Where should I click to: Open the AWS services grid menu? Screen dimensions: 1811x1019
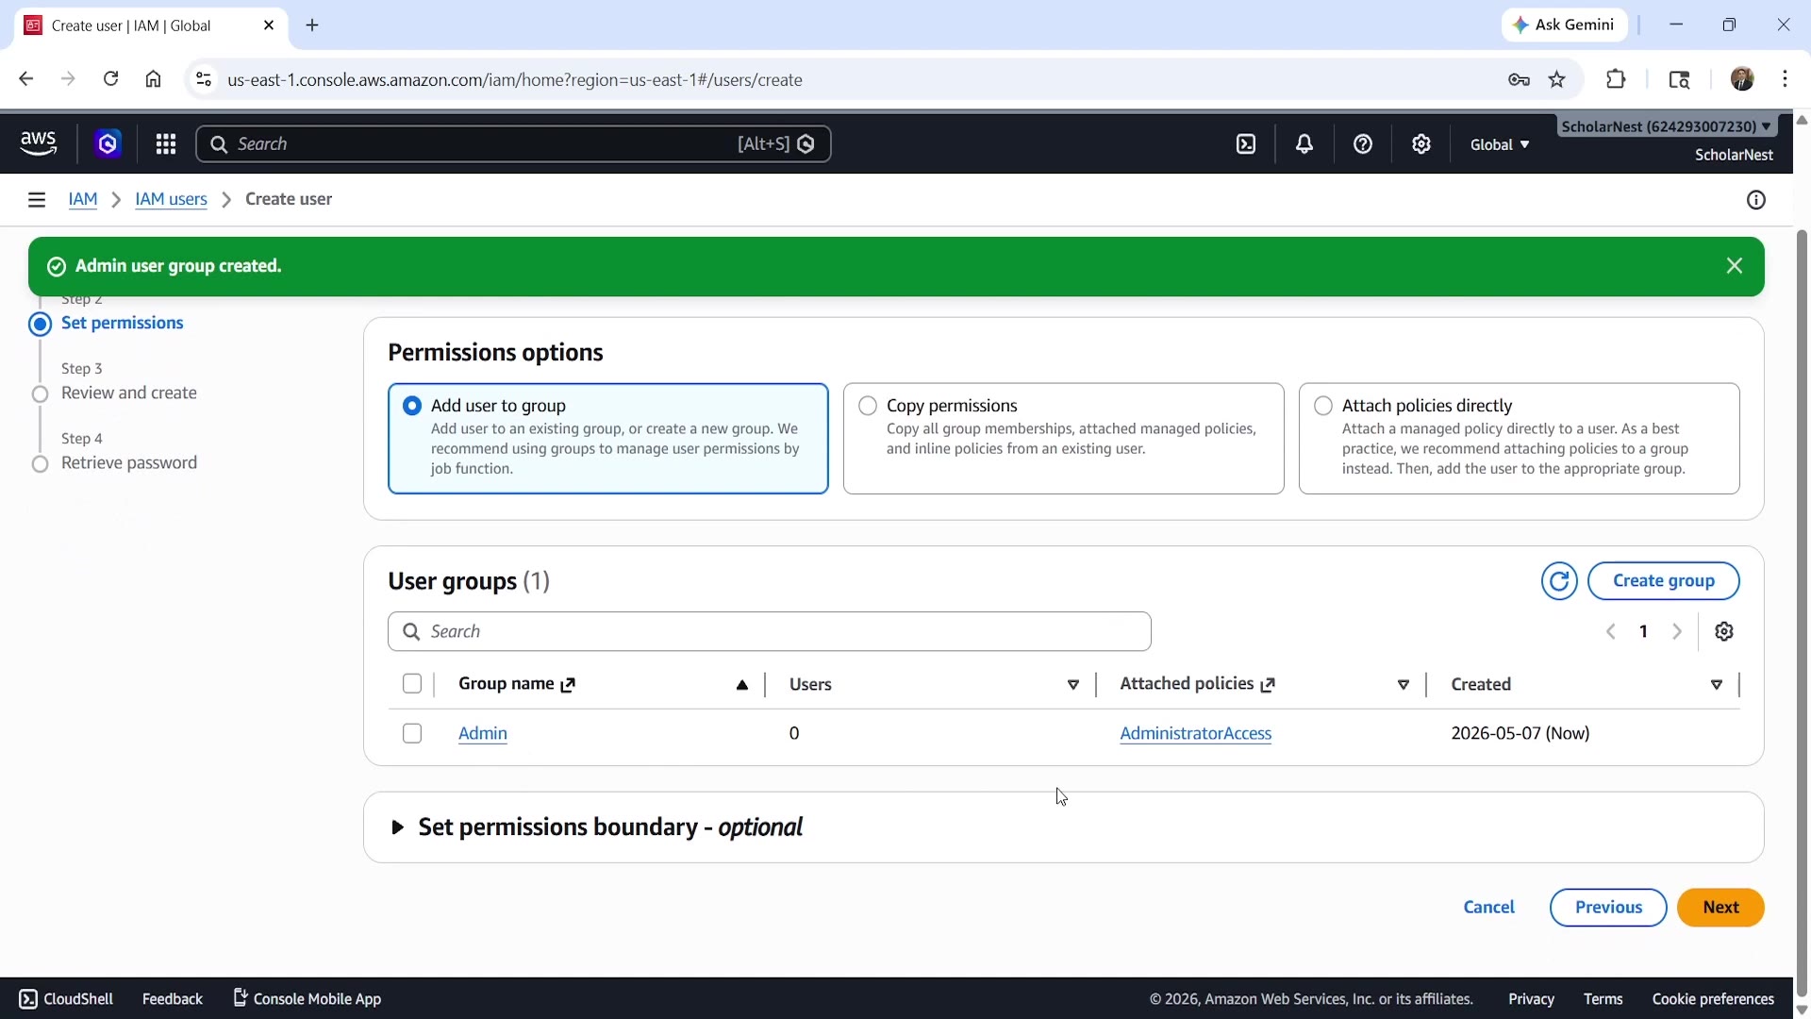tap(166, 143)
